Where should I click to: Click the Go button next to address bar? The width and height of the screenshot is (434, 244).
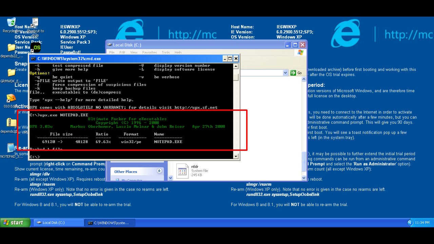pyautogui.click(x=296, y=73)
